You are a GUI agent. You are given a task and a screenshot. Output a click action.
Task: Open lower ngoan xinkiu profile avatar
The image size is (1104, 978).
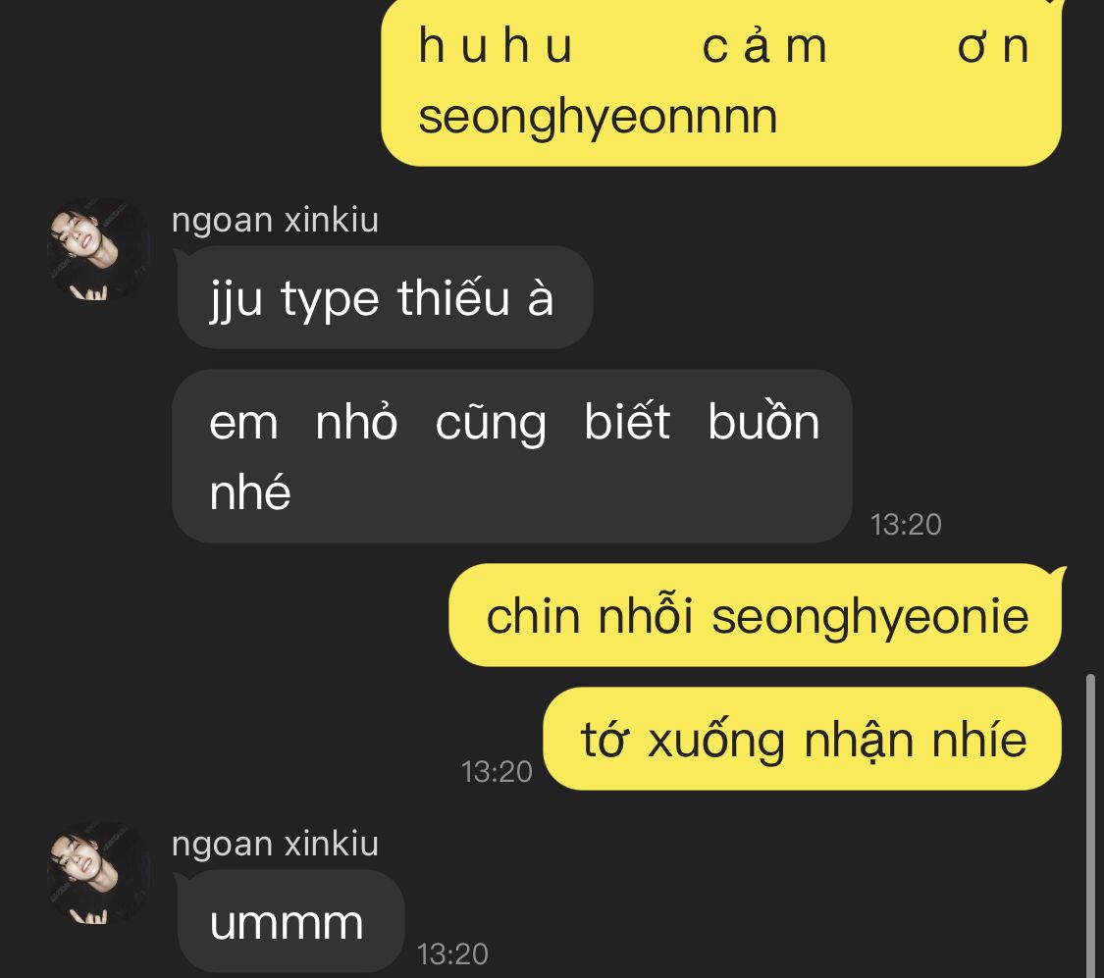pos(98,872)
